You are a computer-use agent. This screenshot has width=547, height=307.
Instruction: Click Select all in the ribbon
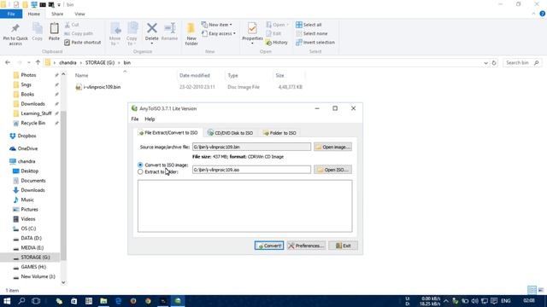pyautogui.click(x=309, y=25)
